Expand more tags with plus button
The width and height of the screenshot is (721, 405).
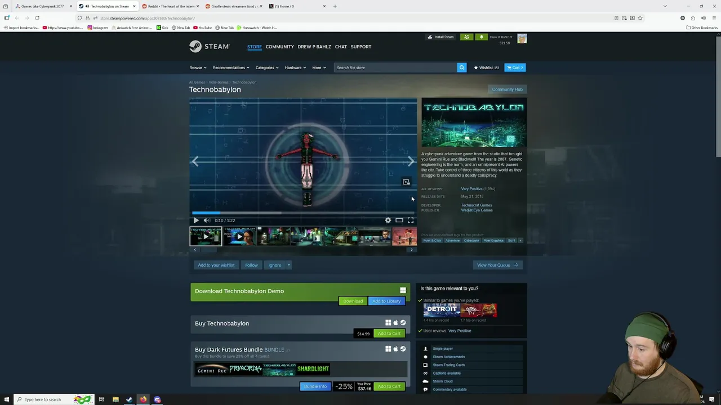(x=520, y=241)
